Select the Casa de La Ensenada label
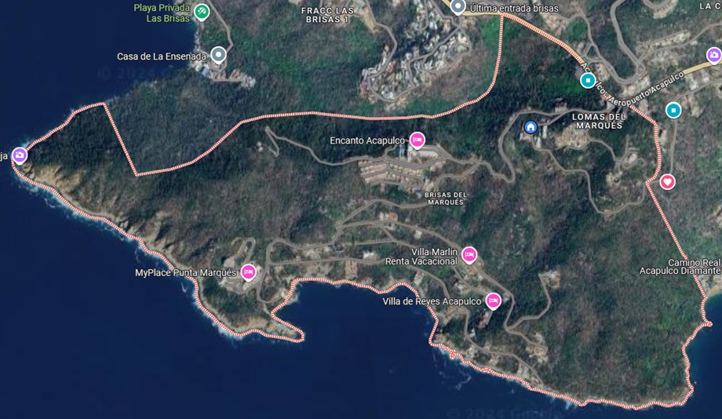The image size is (722, 419). point(162,56)
